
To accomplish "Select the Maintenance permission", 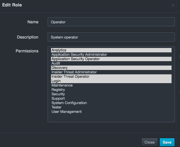I will (x=111, y=85).
